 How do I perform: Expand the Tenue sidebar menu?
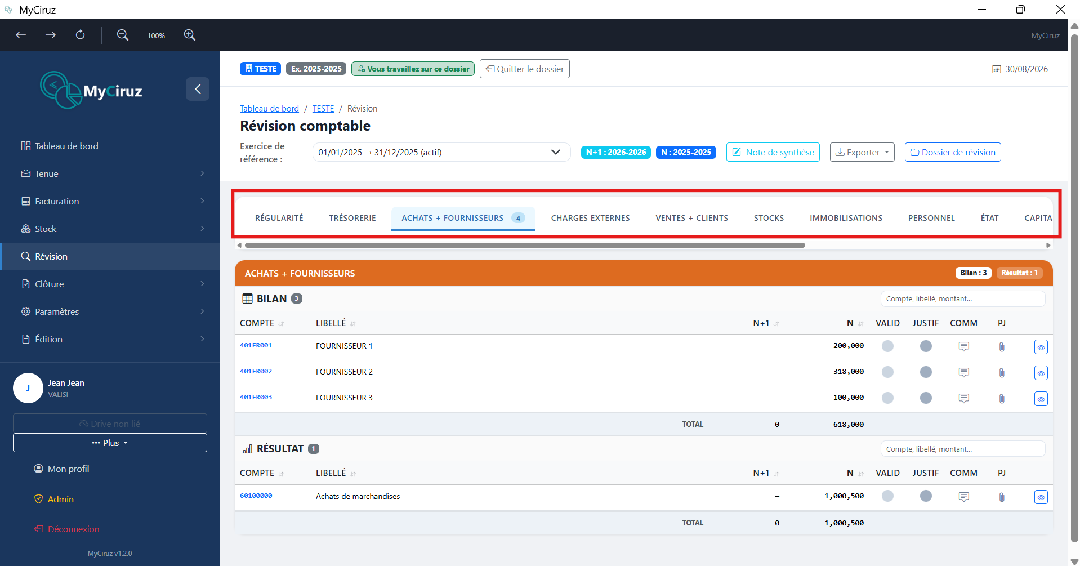coord(110,173)
